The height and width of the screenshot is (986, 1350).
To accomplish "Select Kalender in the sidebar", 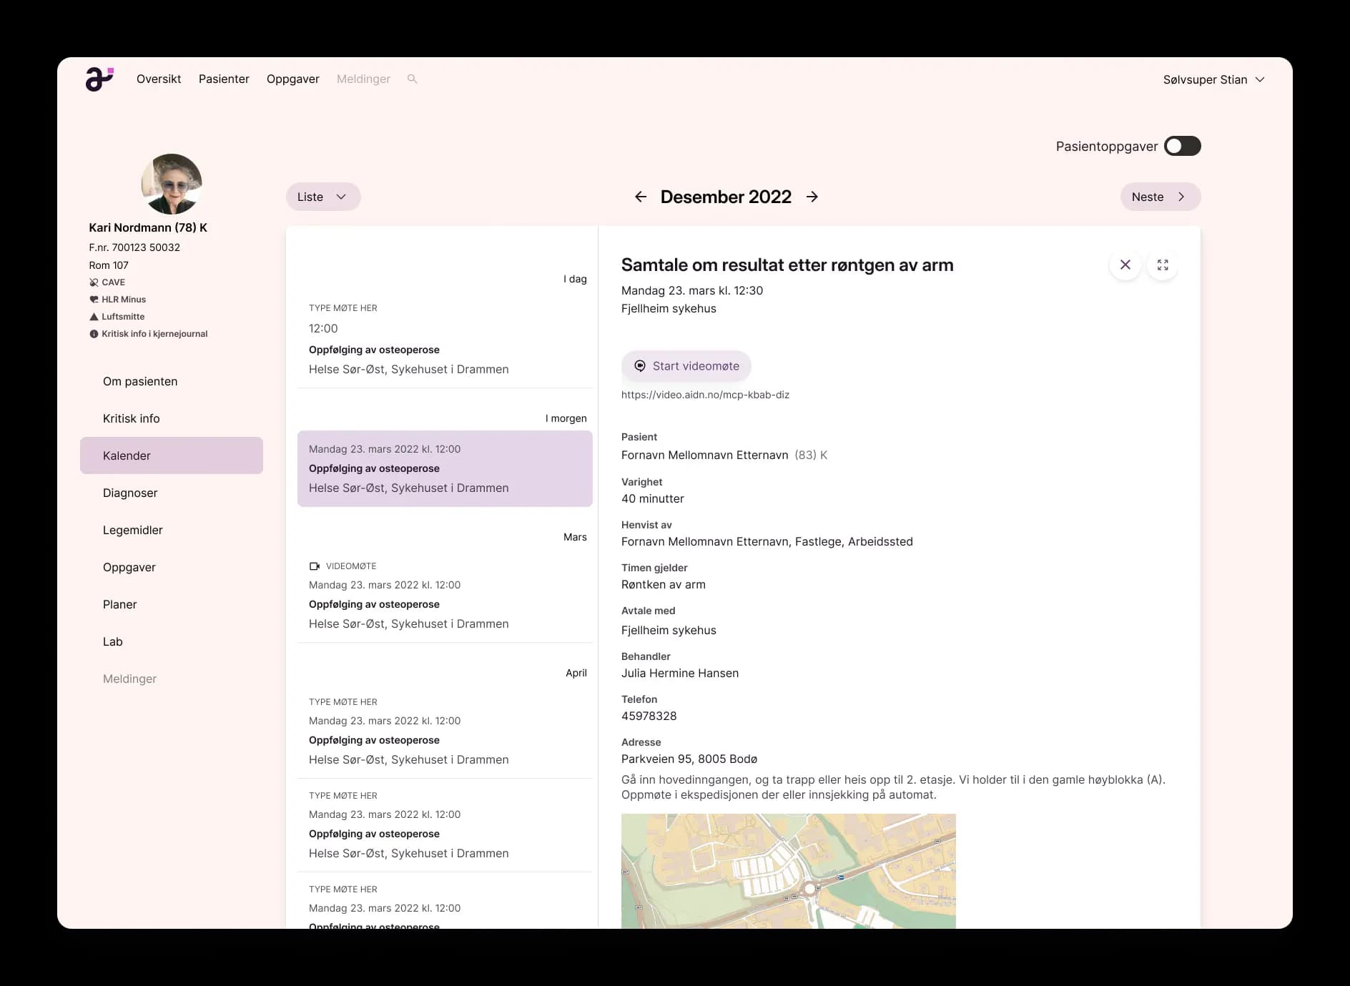I will [172, 455].
